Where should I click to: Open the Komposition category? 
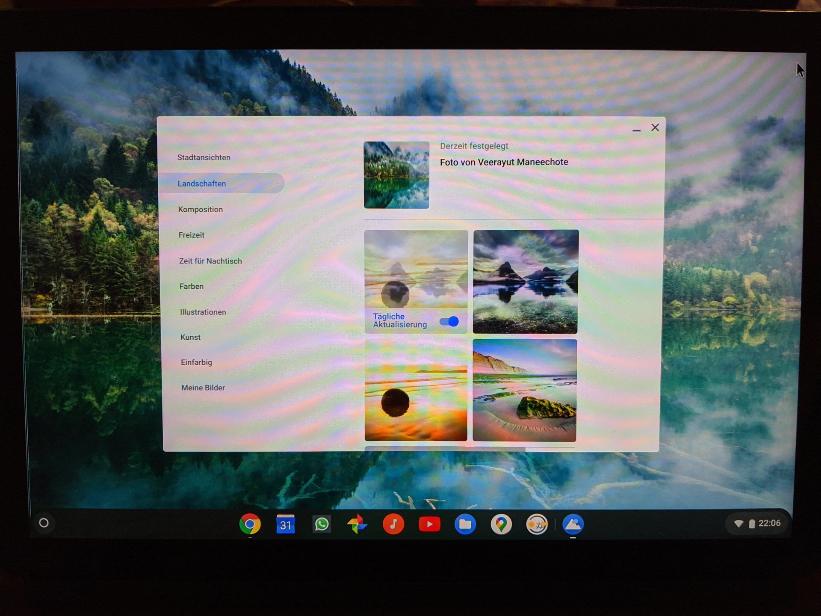[x=201, y=209]
